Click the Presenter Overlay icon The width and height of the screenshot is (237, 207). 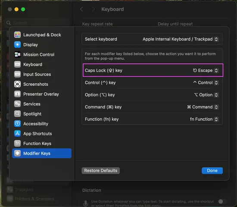(17, 94)
